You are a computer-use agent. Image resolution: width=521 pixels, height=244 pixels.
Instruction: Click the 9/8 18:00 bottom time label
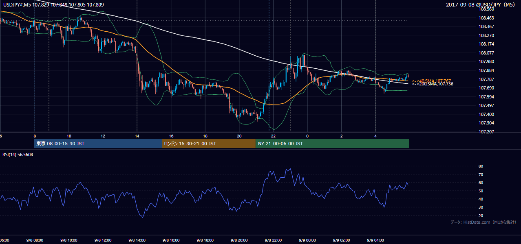(205, 240)
